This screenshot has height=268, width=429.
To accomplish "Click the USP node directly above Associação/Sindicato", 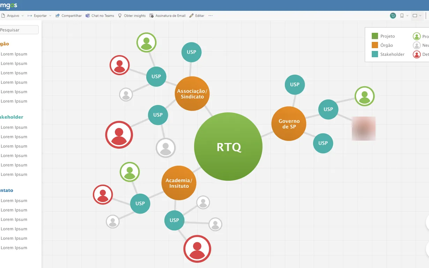I will (191, 52).
